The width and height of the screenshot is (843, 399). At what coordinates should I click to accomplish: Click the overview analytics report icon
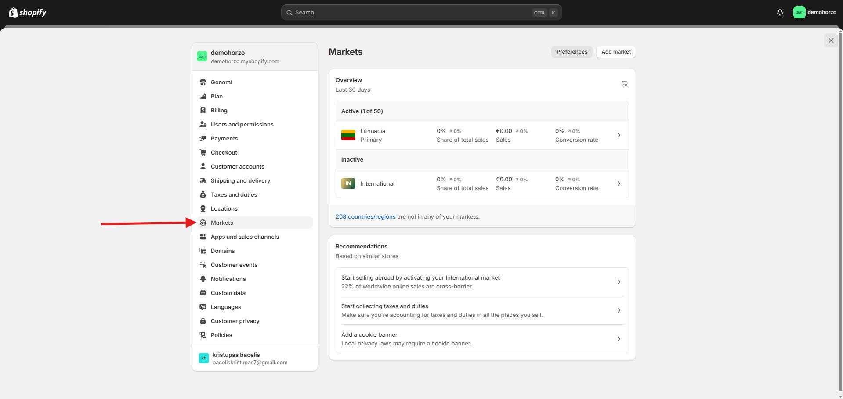coord(624,84)
